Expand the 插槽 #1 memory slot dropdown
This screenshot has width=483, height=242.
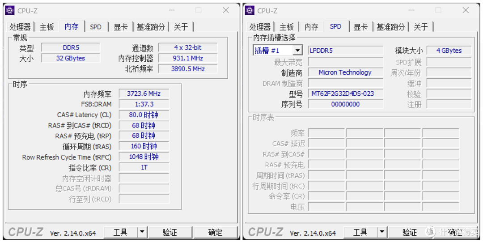(x=297, y=51)
